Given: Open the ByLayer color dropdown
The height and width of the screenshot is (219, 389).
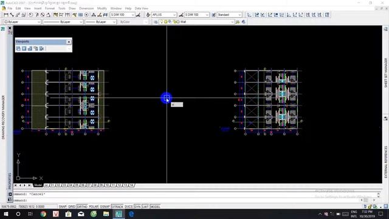Looking at the screenshot, I should click(22, 22).
